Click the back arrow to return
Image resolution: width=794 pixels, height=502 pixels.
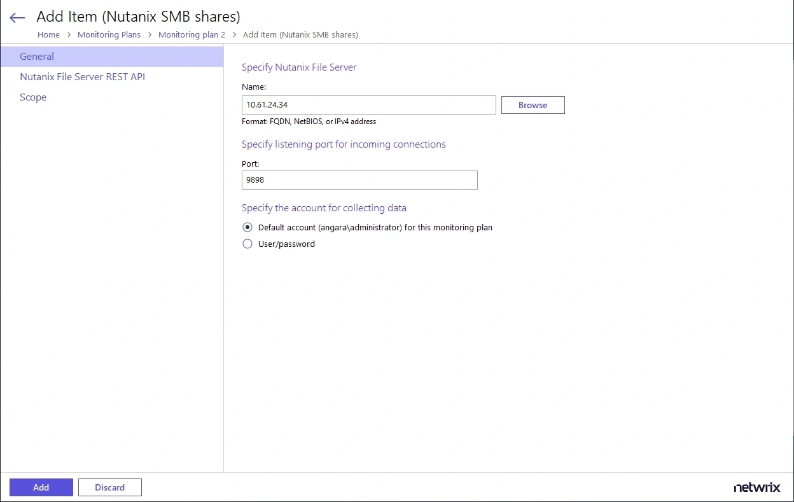tap(17, 17)
